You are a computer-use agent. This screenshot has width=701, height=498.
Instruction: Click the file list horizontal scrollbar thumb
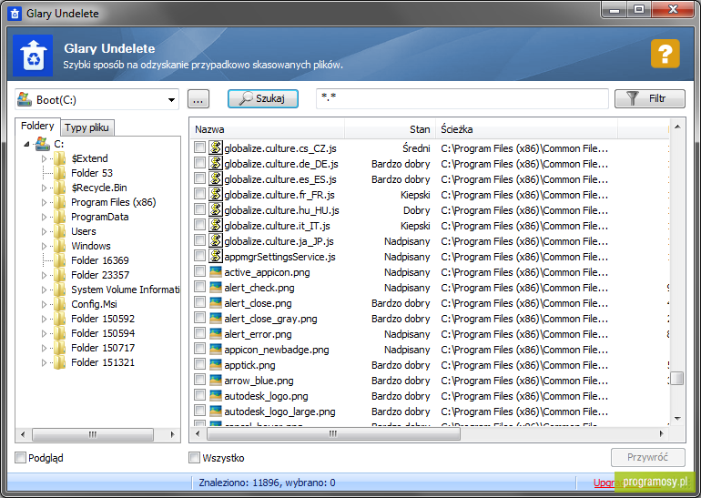[333, 433]
